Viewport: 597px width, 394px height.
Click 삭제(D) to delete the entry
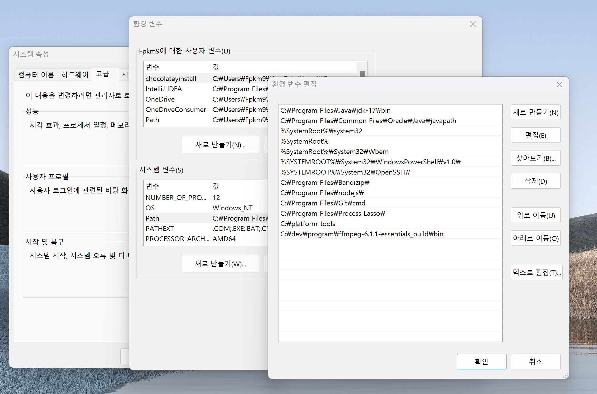click(535, 181)
